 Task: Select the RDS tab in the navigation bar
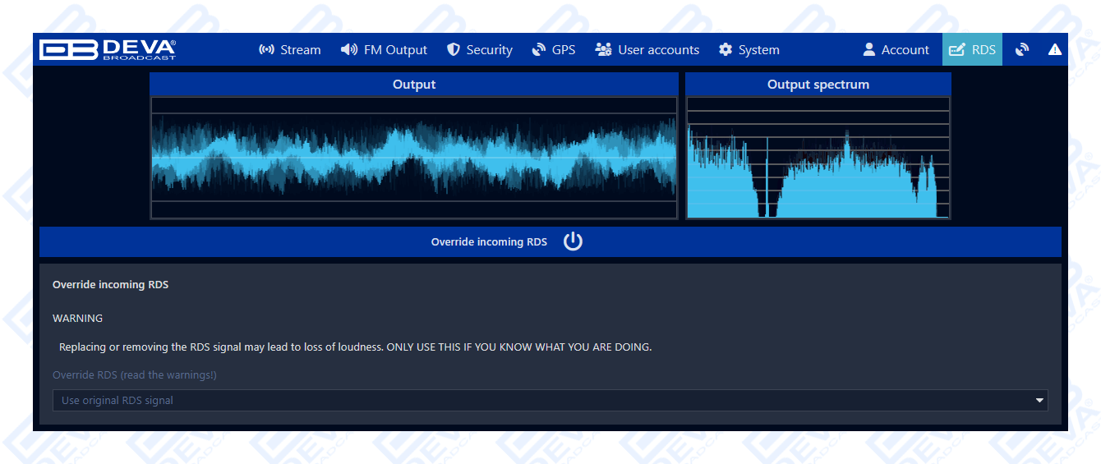click(972, 50)
